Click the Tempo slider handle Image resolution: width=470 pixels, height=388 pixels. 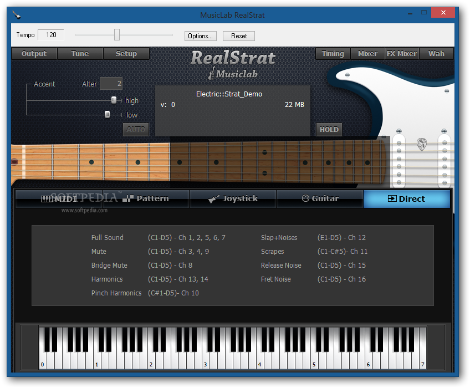[x=117, y=35]
